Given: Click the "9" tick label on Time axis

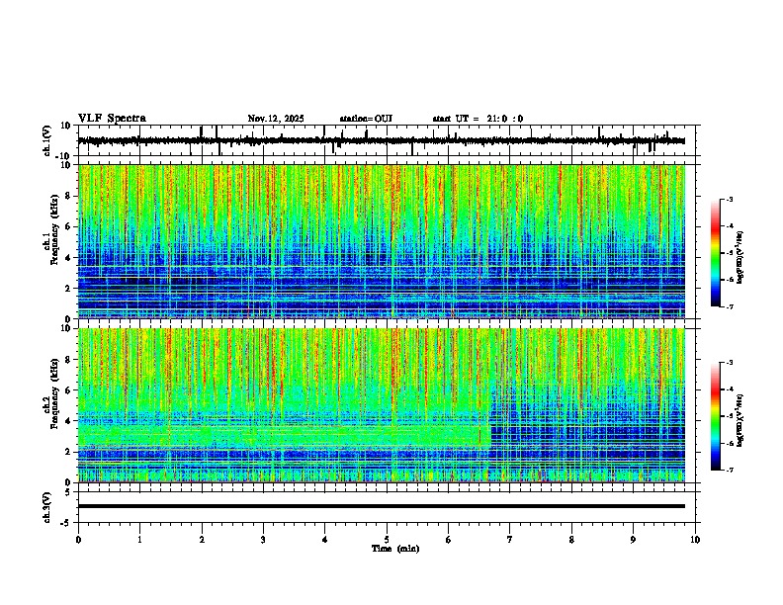Looking at the screenshot, I should coord(633,540).
